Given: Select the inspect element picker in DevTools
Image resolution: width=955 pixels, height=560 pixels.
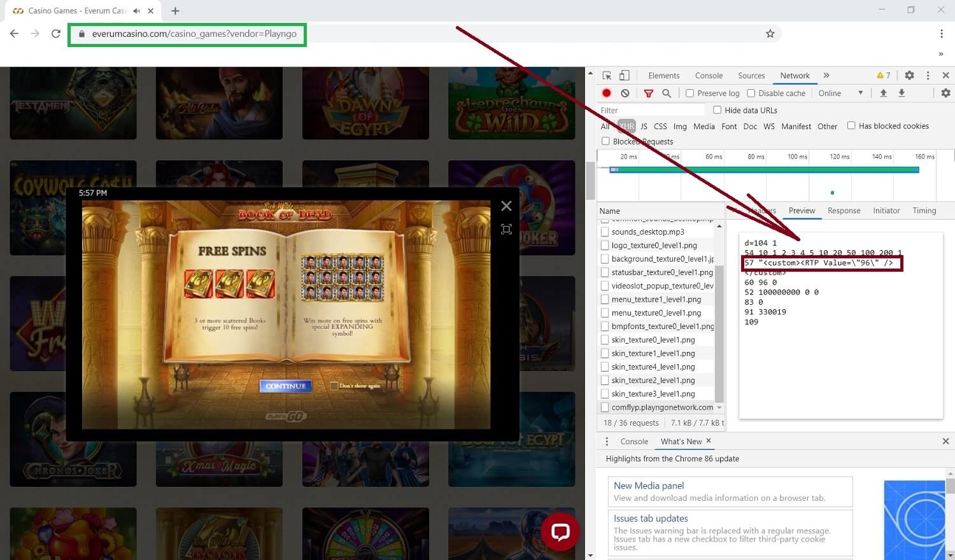Looking at the screenshot, I should tap(607, 76).
